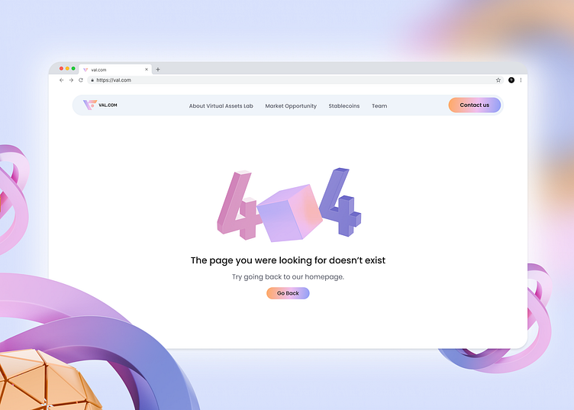Click the green maximize window button
The width and height of the screenshot is (574, 410).
tap(73, 69)
